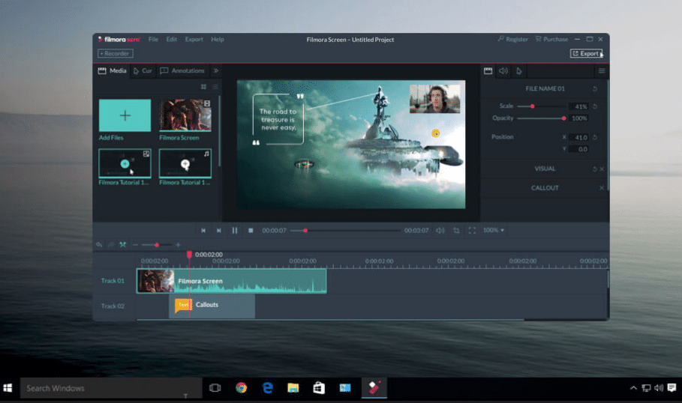
Task: Remove the CALLOUT section with X
Action: (602, 188)
